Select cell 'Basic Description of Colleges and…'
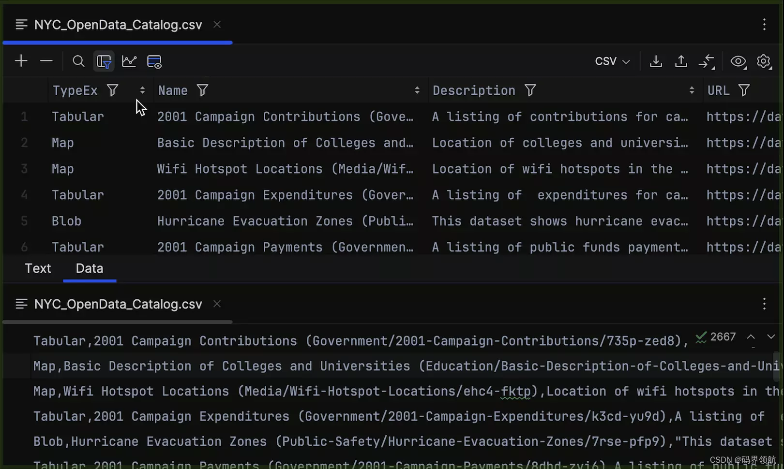The image size is (784, 469). point(286,143)
